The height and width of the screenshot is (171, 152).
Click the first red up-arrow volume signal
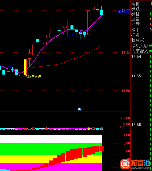[x=46, y=128]
